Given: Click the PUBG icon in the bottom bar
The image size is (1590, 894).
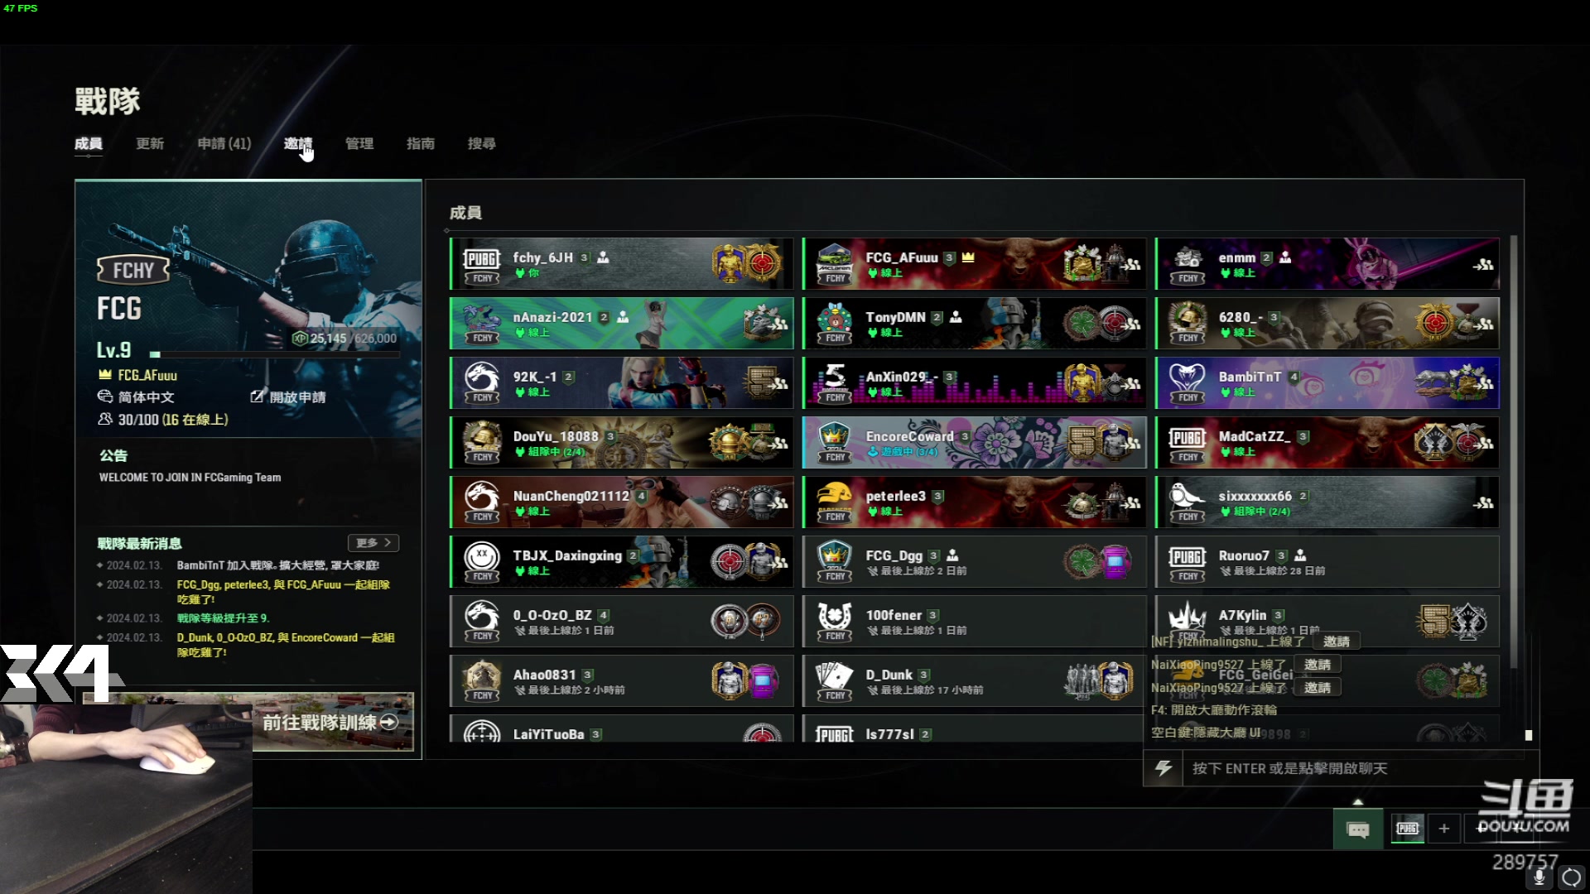Looking at the screenshot, I should (x=1408, y=829).
